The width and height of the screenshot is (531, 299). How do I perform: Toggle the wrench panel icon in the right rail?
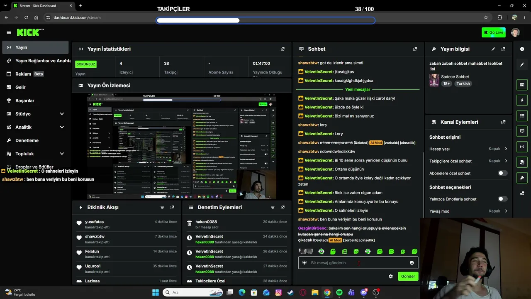pyautogui.click(x=522, y=178)
